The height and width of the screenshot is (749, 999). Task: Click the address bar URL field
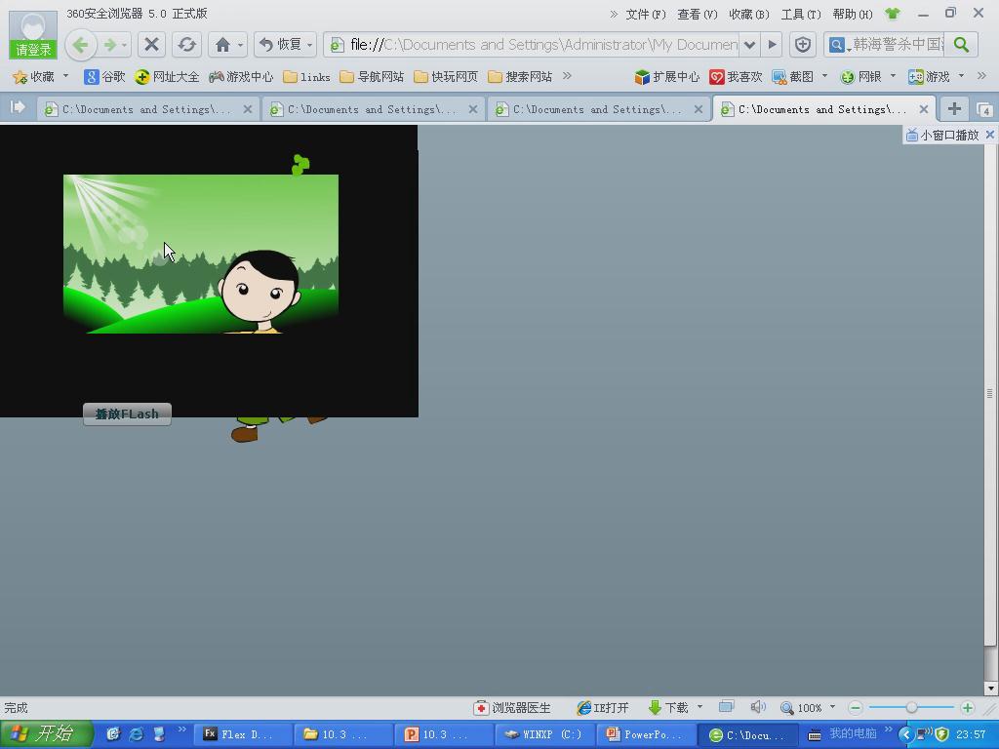(x=532, y=45)
